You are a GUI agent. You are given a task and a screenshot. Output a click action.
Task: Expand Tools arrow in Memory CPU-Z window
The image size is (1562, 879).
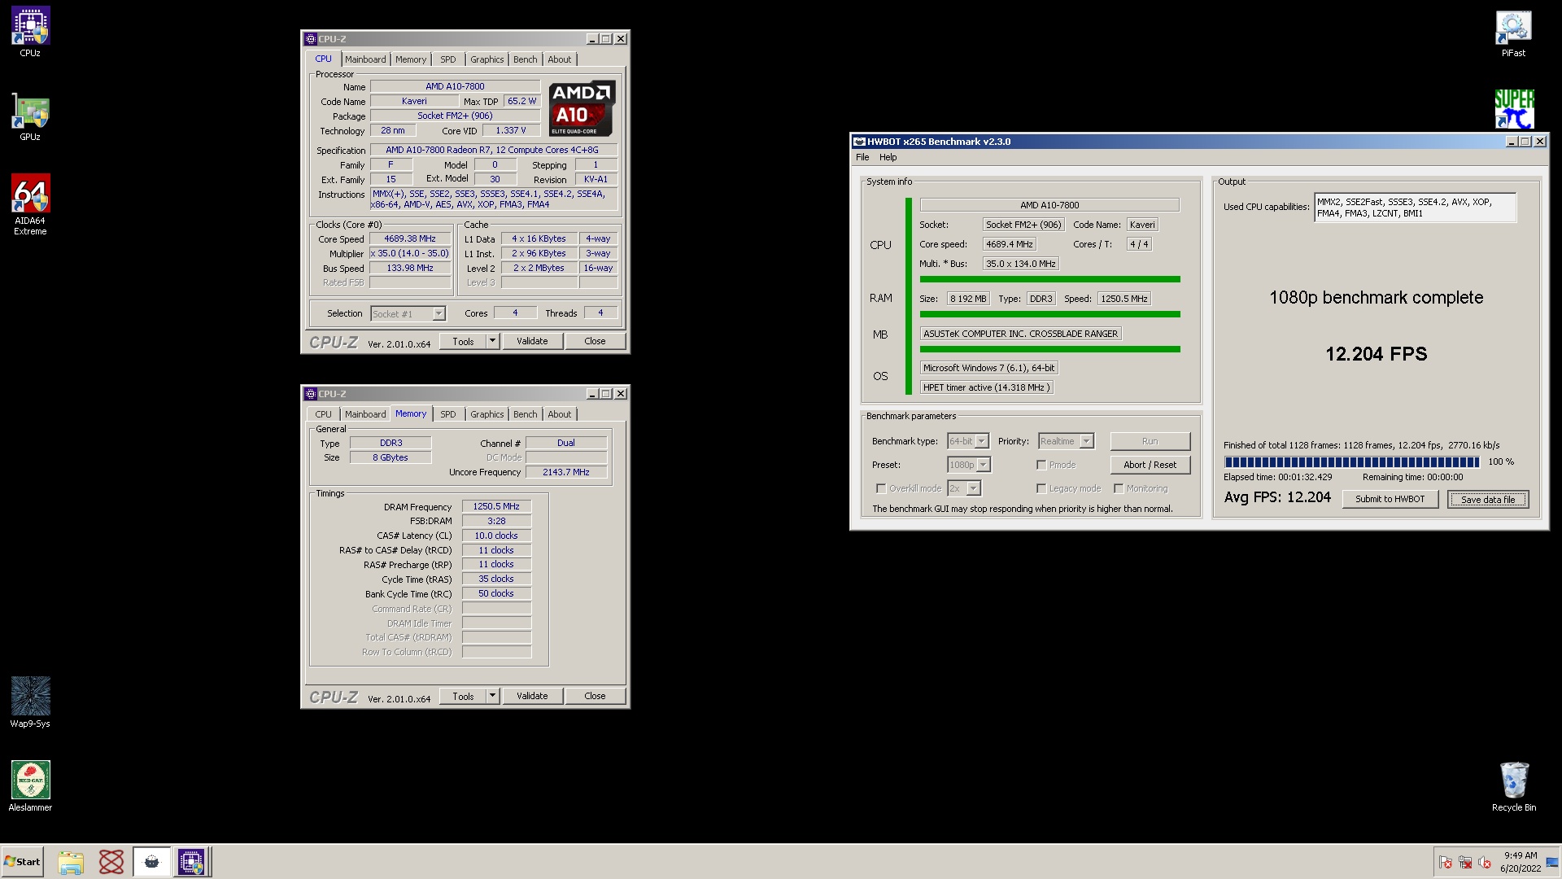[x=492, y=697]
